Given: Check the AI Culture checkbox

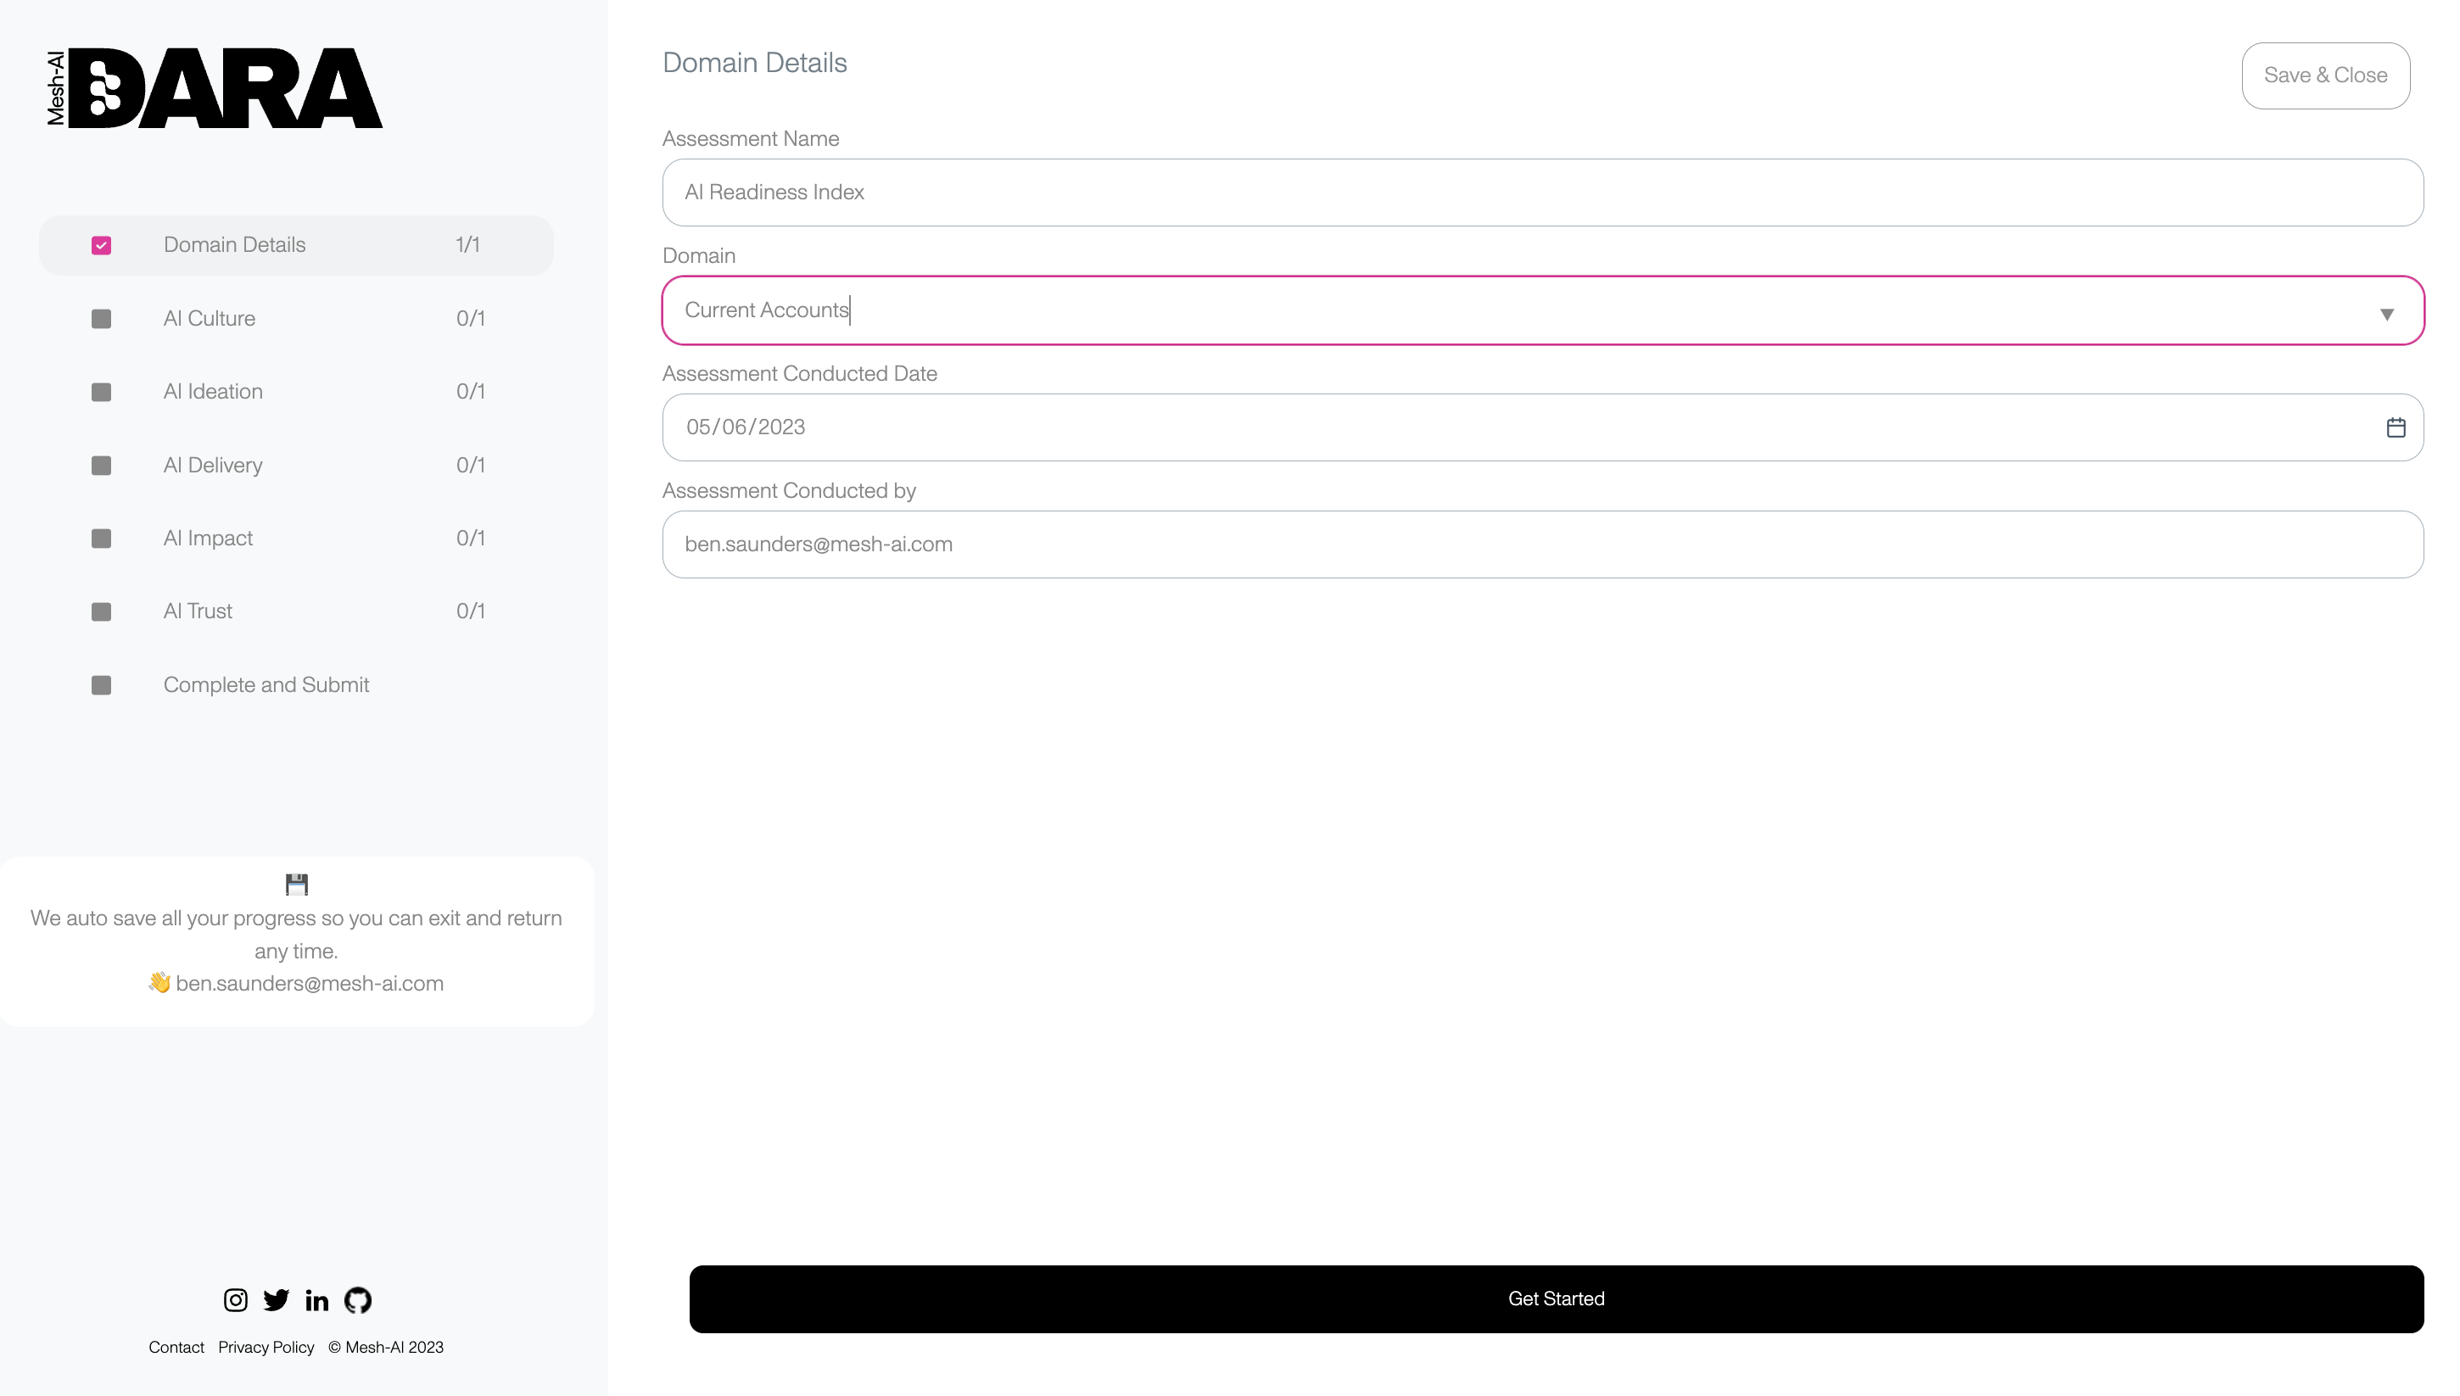Looking at the screenshot, I should [102, 318].
